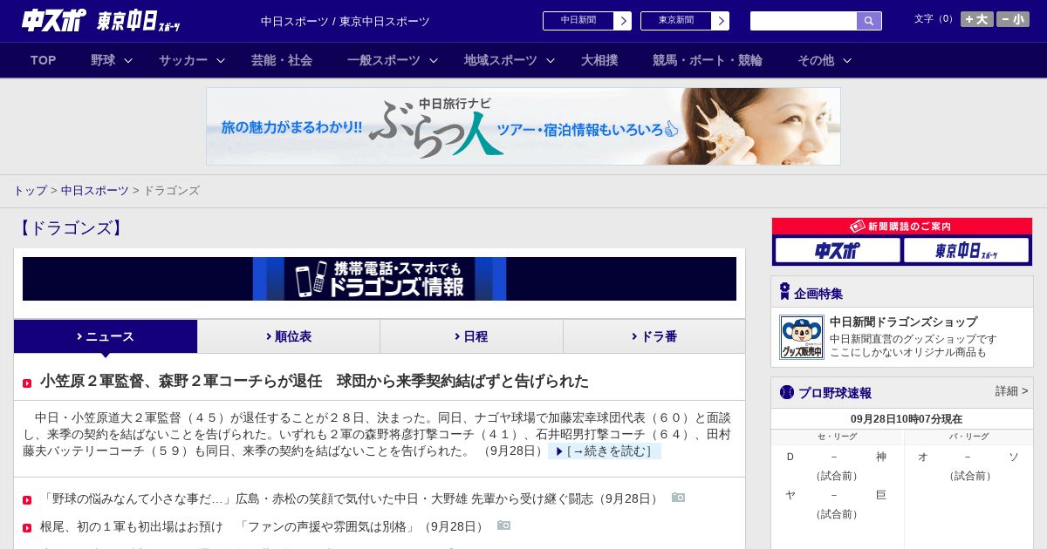Decrease text size with the －小 button
This screenshot has width=1047, height=549.
(x=1013, y=19)
